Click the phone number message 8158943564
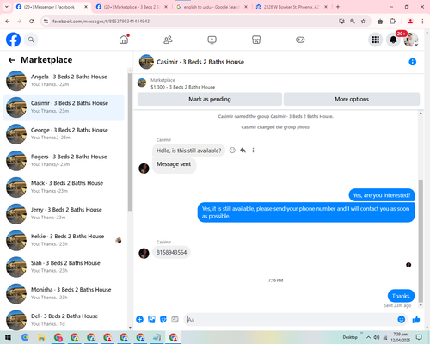 [x=171, y=252]
